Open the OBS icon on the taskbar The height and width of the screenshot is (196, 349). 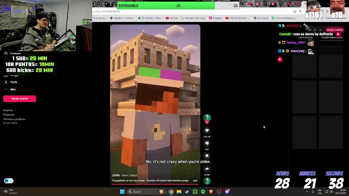219,192
